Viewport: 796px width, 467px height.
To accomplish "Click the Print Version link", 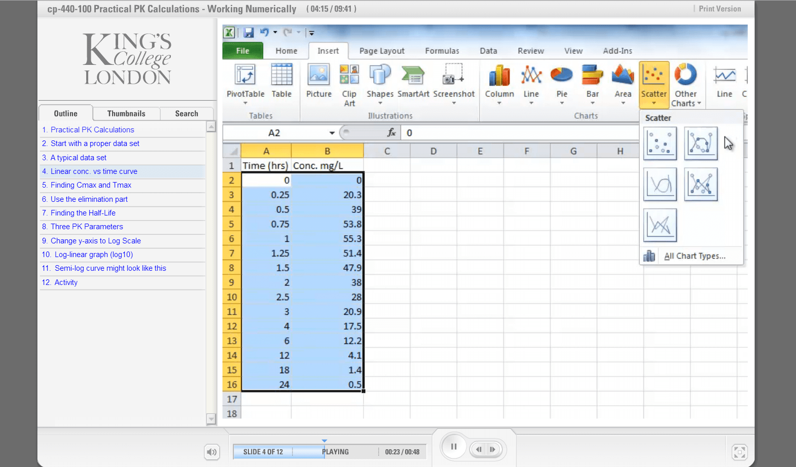I will click(x=719, y=9).
